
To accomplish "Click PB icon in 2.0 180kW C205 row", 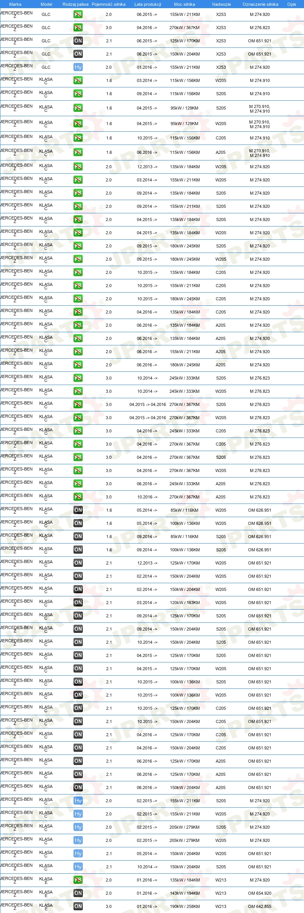I will pos(78,299).
